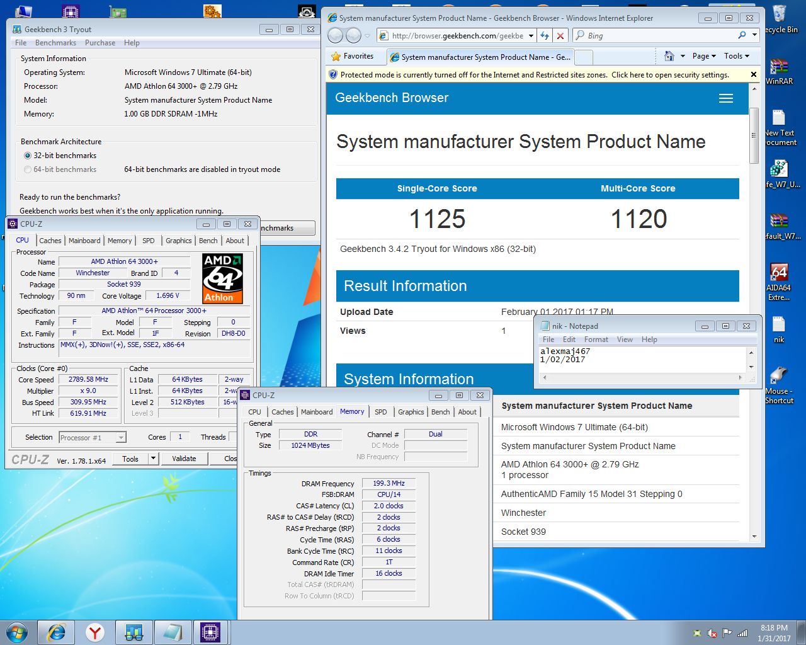
Task: Click IE scrollbar down arrow
Action: coord(754,537)
